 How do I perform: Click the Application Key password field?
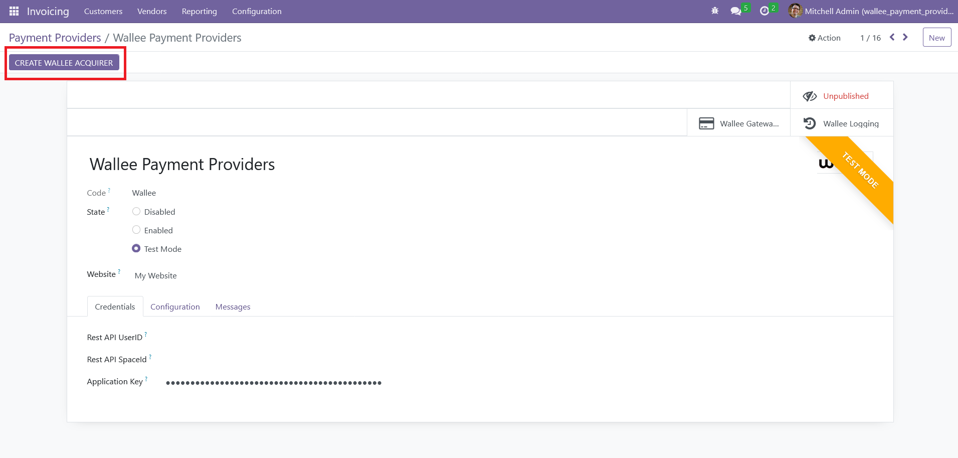coord(274,382)
